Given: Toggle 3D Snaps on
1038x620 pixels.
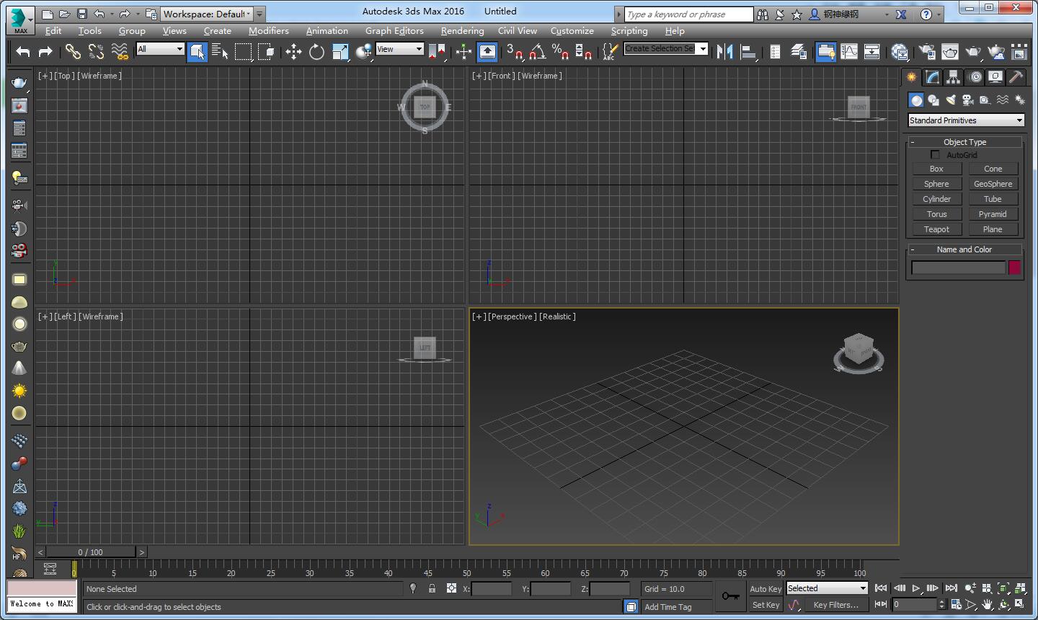Looking at the screenshot, I should click(x=515, y=51).
